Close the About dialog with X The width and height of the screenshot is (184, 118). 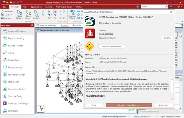[x=171, y=12]
